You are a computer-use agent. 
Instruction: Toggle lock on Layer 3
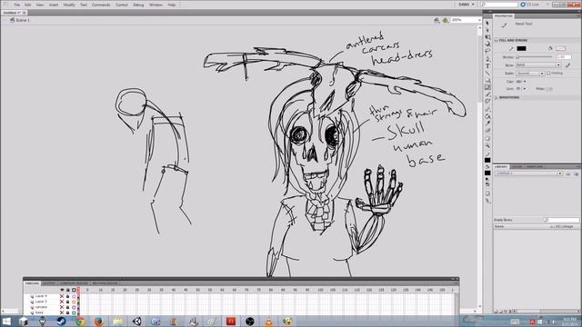pos(67,302)
